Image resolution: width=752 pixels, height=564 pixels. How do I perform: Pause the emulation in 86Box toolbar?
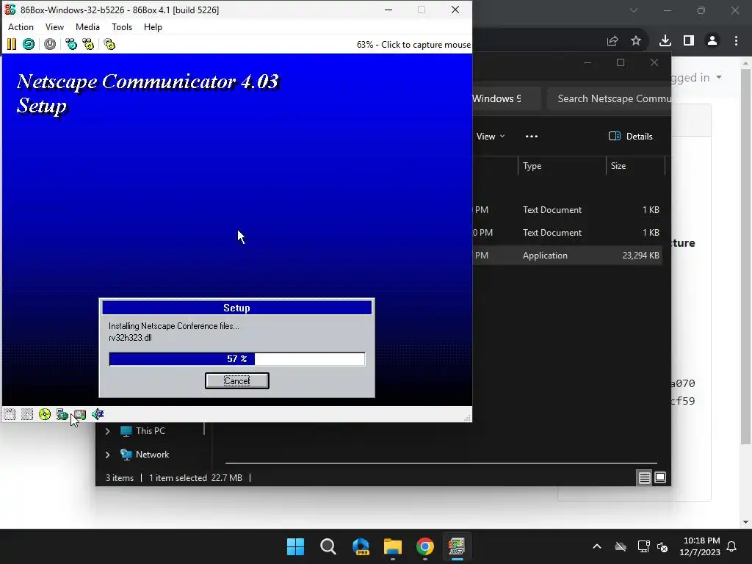coord(12,45)
